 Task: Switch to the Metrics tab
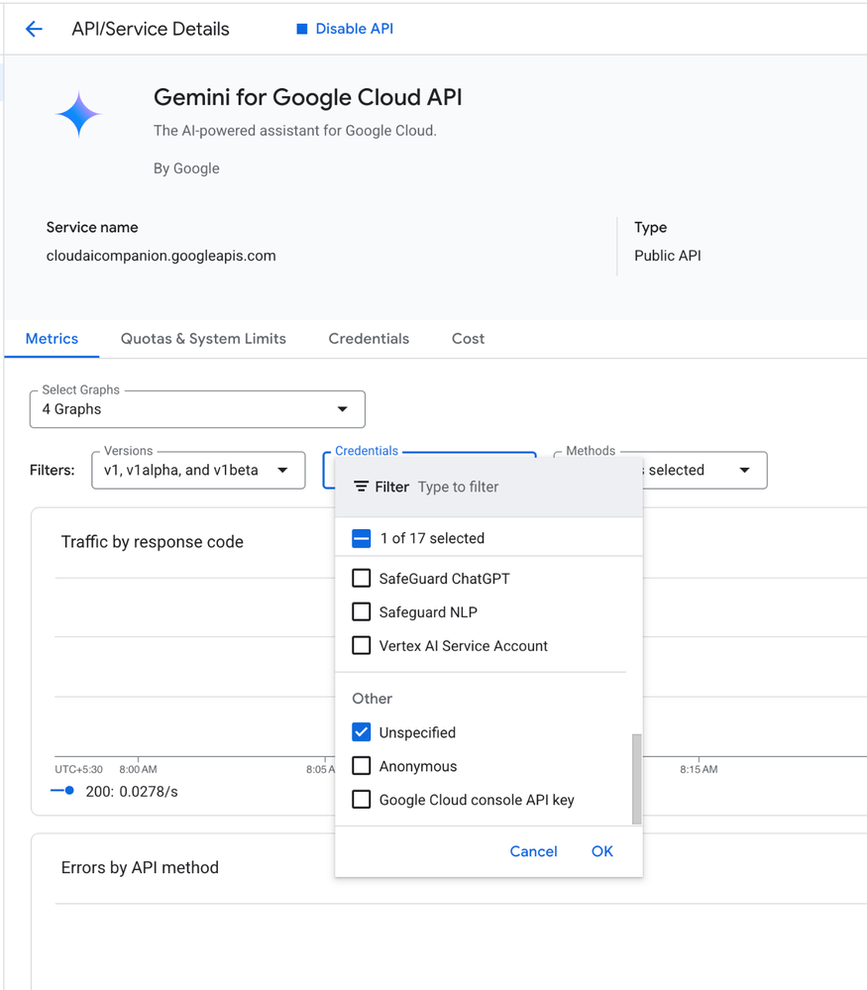pyautogui.click(x=52, y=338)
